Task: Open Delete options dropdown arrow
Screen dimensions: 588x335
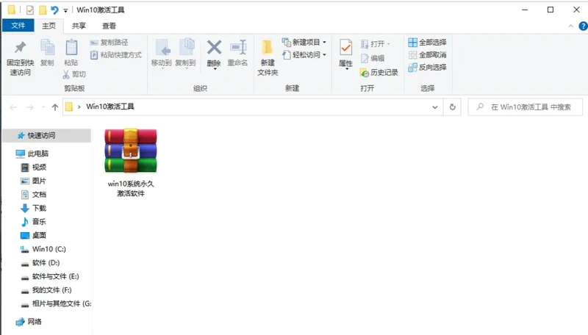Action: [215, 69]
